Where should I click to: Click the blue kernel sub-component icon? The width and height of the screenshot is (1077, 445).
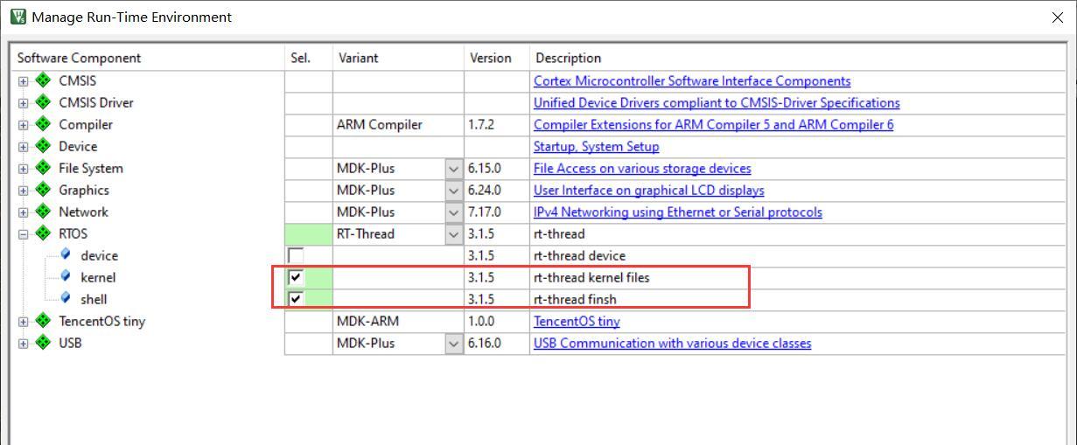(x=66, y=276)
